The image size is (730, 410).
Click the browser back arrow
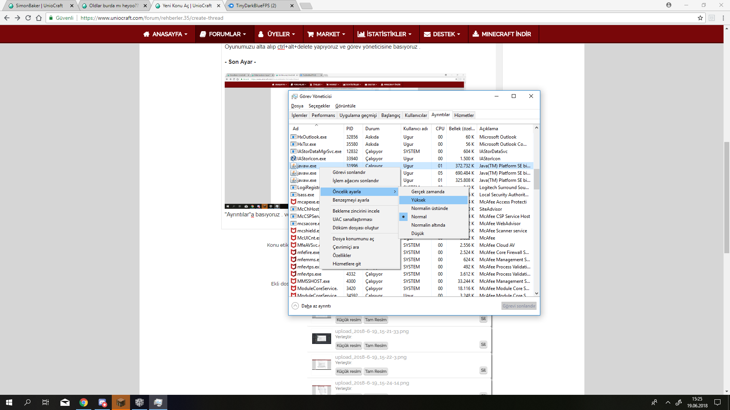click(7, 18)
